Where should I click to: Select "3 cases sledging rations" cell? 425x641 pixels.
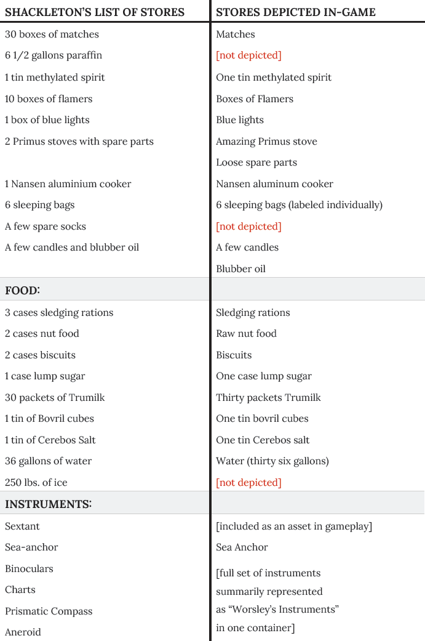[x=59, y=313]
